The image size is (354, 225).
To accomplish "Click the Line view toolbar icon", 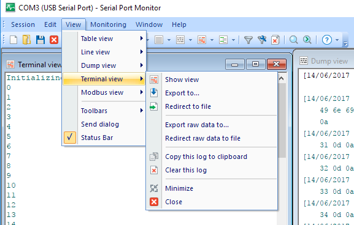I will tap(159, 40).
